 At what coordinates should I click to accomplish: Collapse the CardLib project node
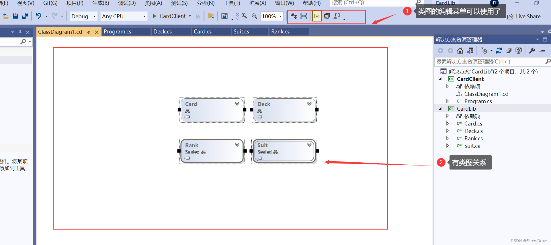[440, 109]
